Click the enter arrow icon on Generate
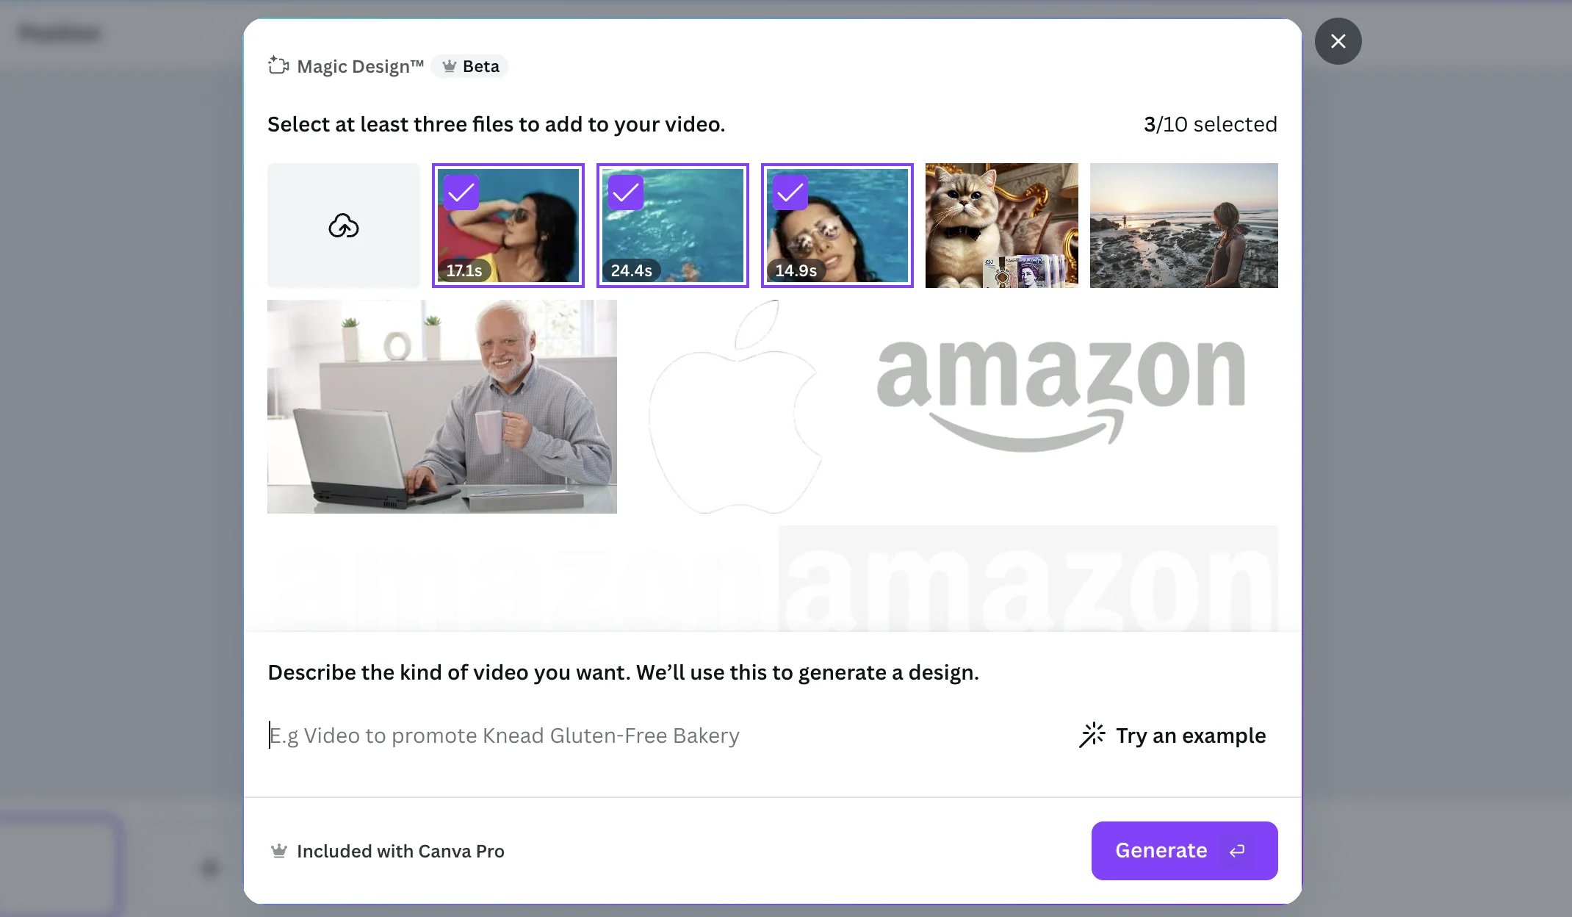This screenshot has width=1572, height=917. (x=1238, y=850)
